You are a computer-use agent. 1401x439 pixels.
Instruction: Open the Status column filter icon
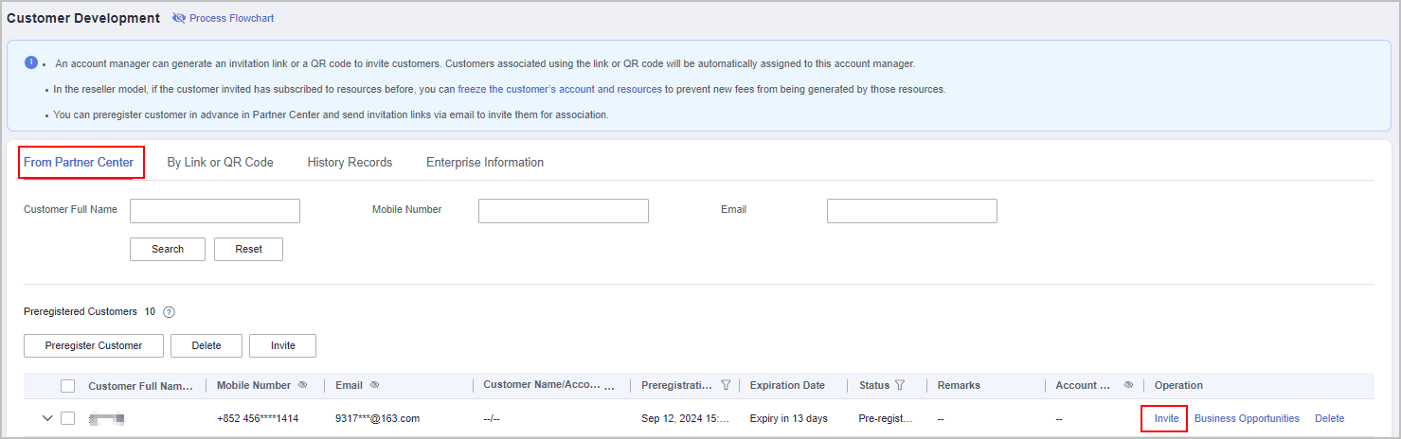900,385
